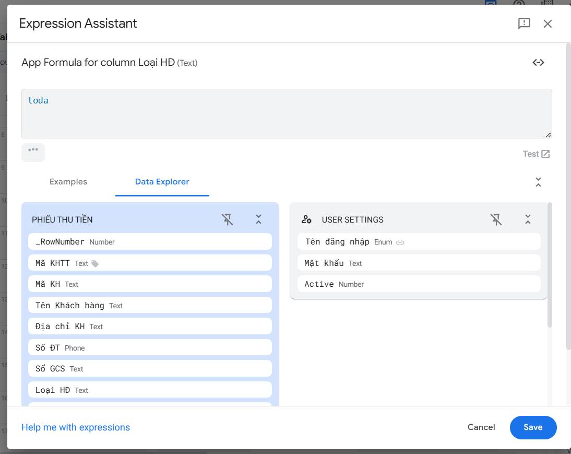
Task: Select the Data Explorer tab
Action: 162,181
